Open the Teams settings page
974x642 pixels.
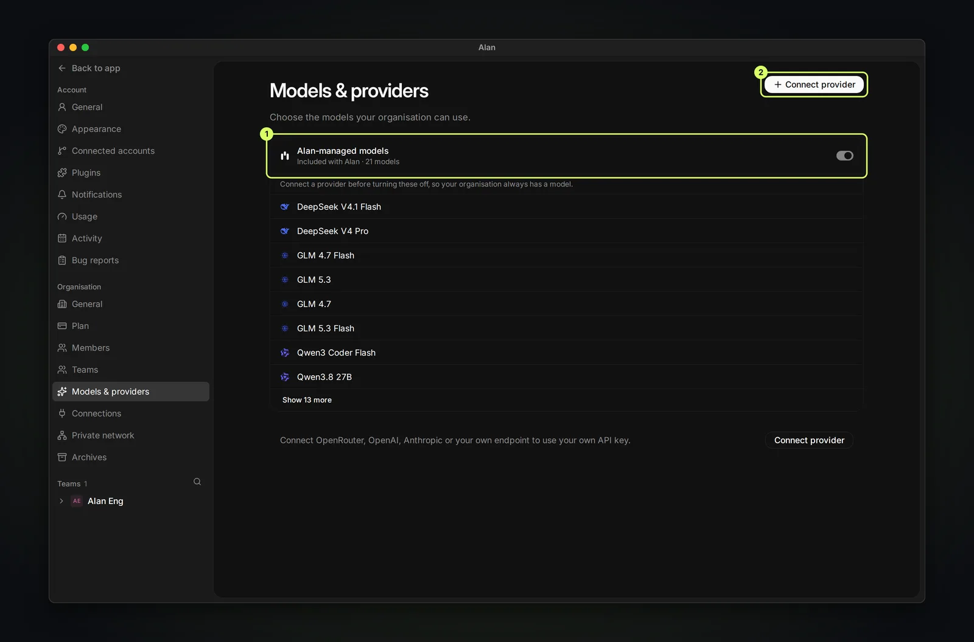[131, 370]
